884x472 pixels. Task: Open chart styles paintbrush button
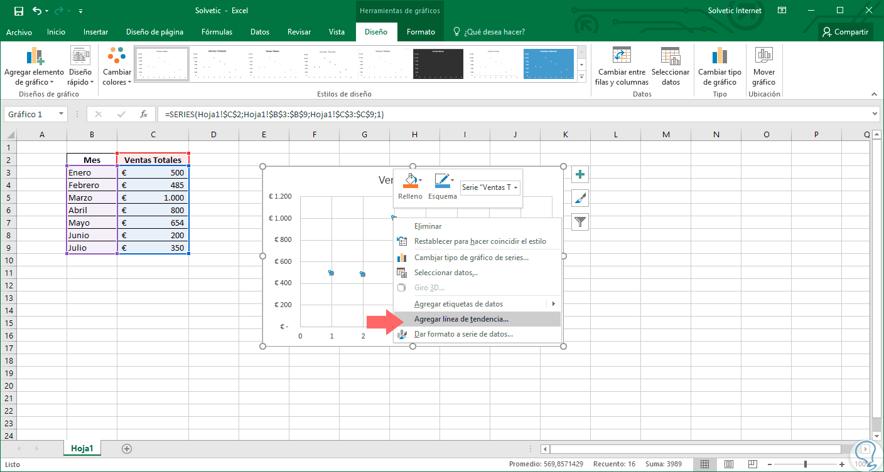click(580, 198)
